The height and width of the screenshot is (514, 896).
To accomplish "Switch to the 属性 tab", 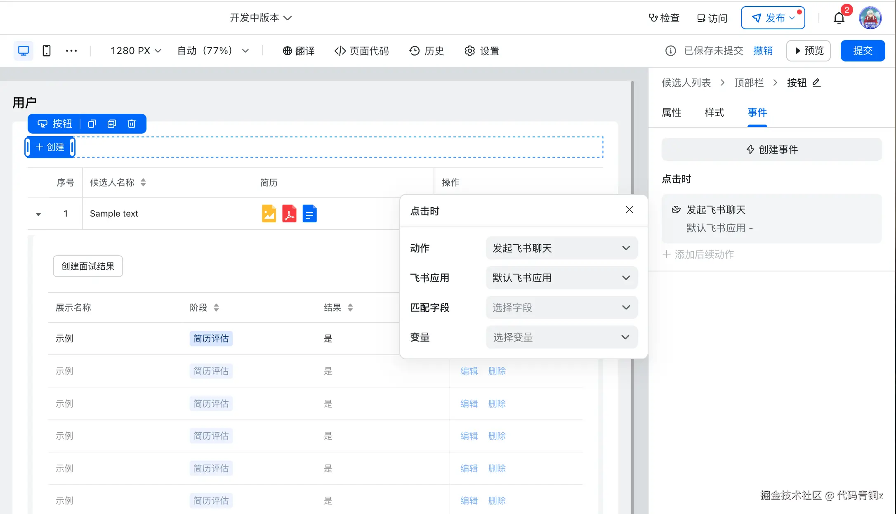I will tap(671, 113).
